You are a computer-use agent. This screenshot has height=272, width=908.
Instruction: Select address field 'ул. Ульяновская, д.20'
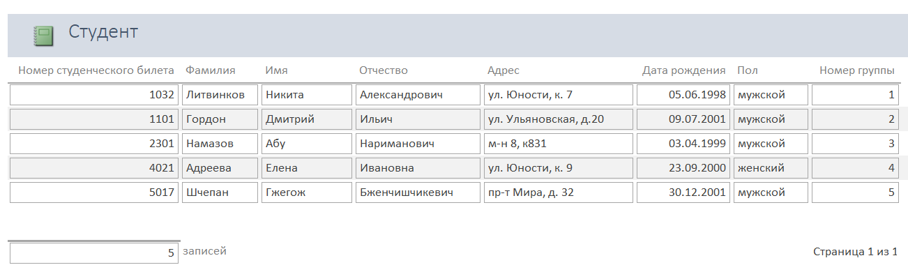559,119
